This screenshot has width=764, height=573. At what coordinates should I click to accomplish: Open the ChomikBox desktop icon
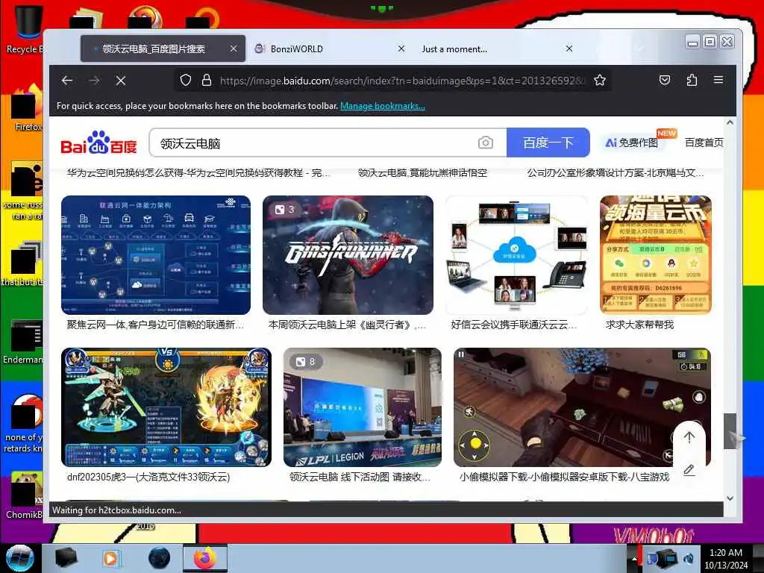25,496
